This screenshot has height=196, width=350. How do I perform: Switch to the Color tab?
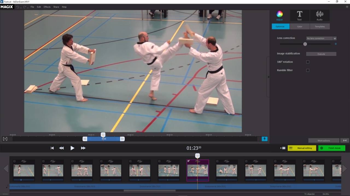pos(300,26)
